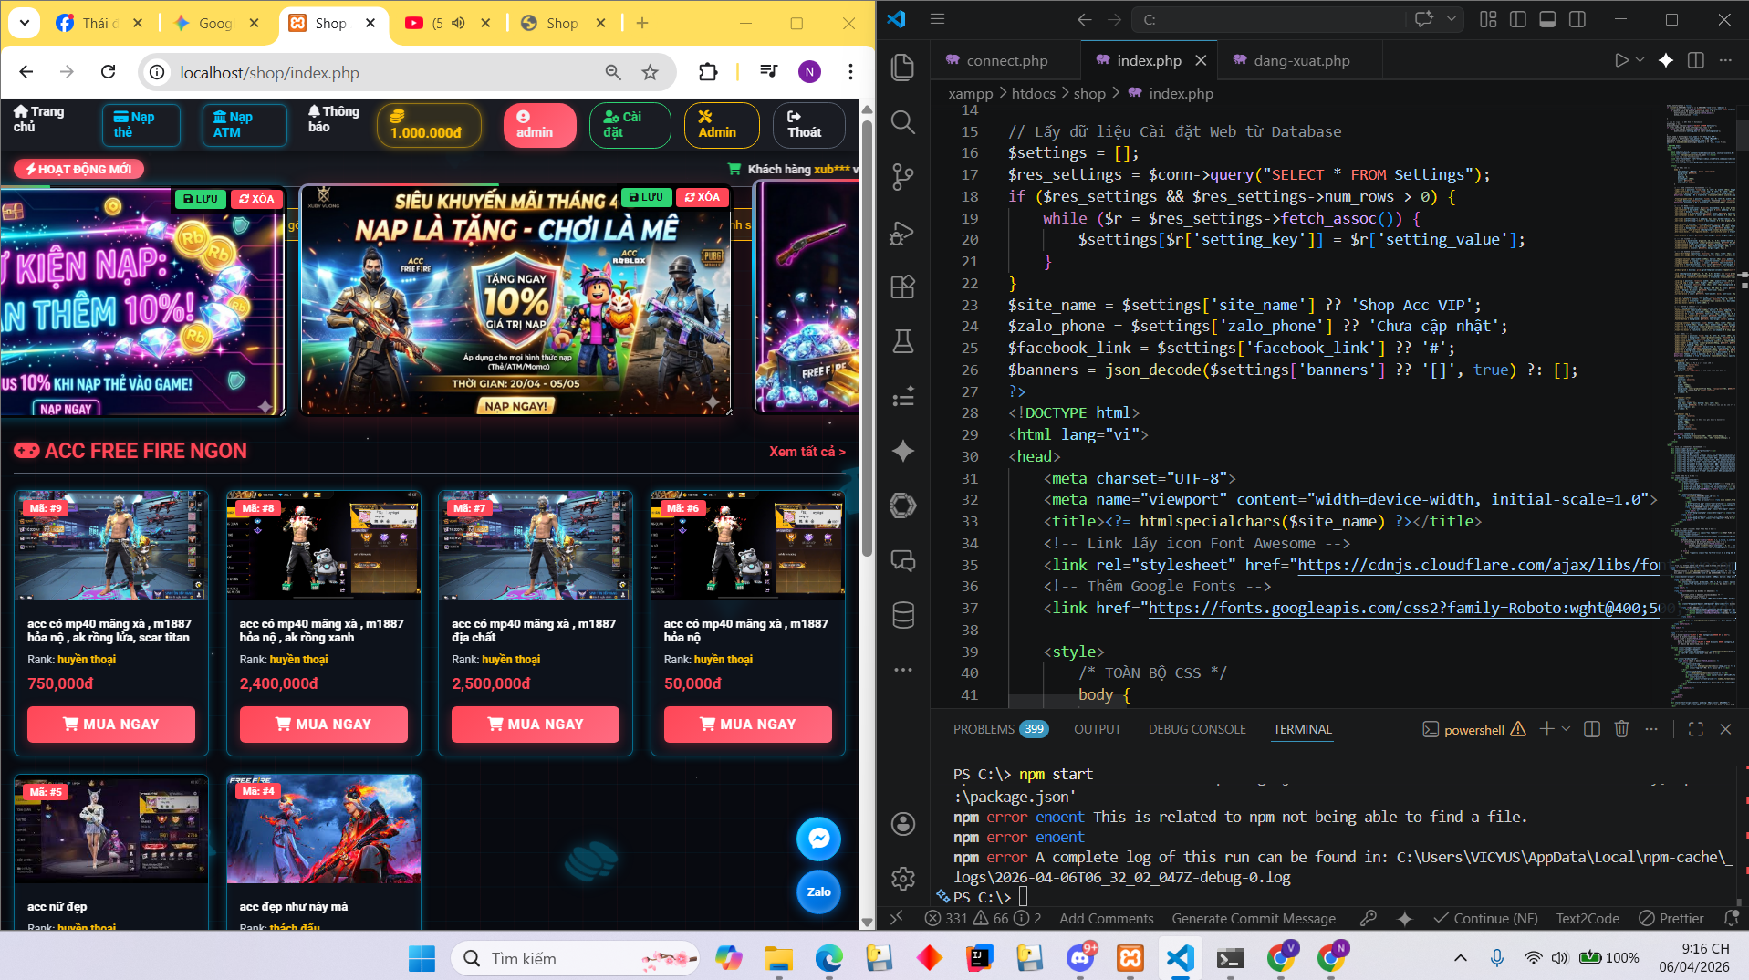This screenshot has height=980, width=1749.
Task: Open the Run and Debug view
Action: point(902,233)
